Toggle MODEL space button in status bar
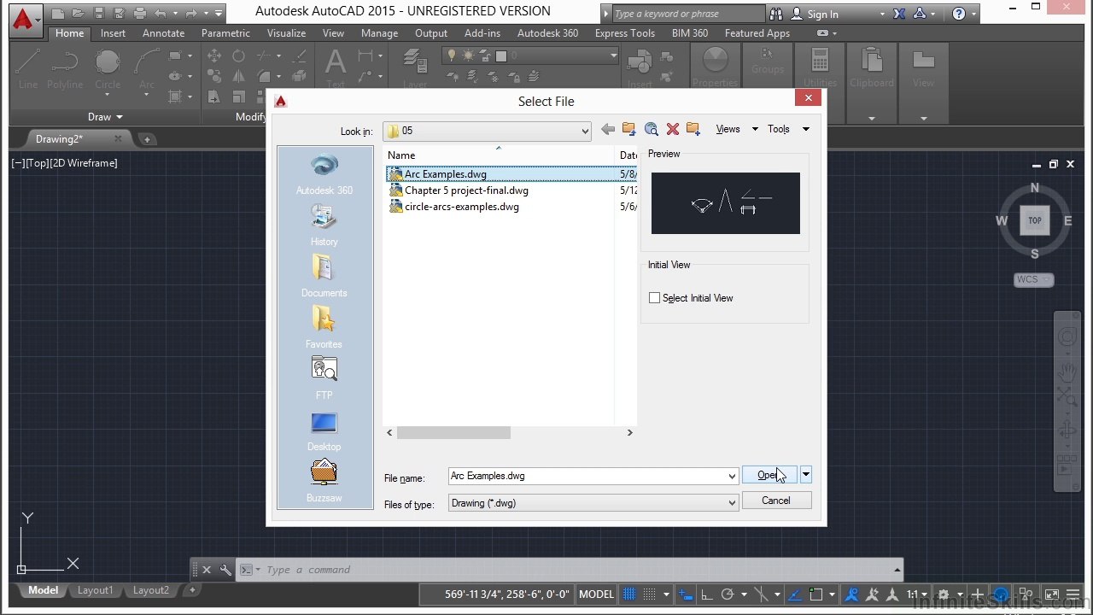The width and height of the screenshot is (1093, 615). (596, 594)
